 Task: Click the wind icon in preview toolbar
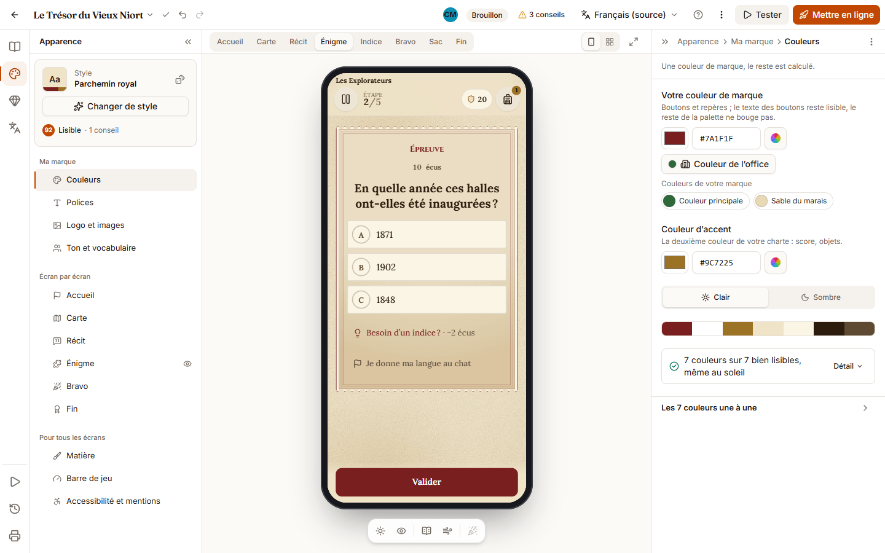[x=447, y=531]
